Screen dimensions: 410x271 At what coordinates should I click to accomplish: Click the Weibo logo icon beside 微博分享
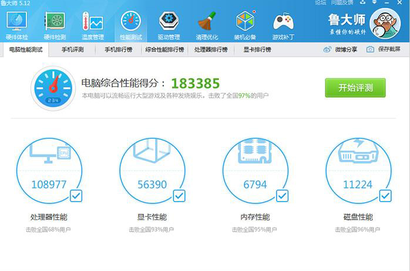click(x=327, y=49)
